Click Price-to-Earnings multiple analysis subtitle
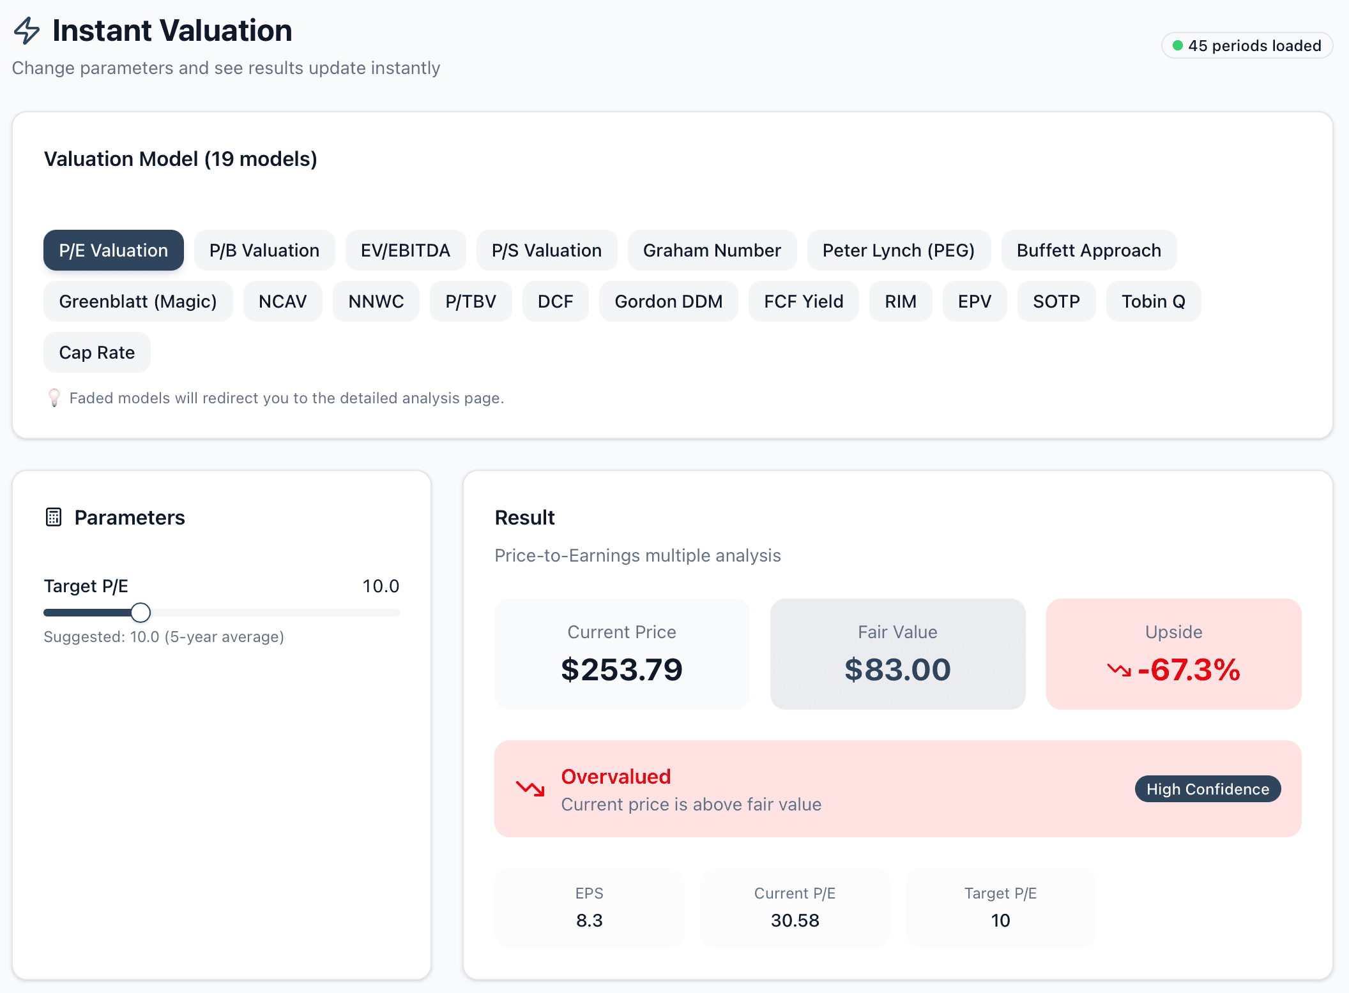Viewport: 1349px width, 993px height. tap(638, 555)
